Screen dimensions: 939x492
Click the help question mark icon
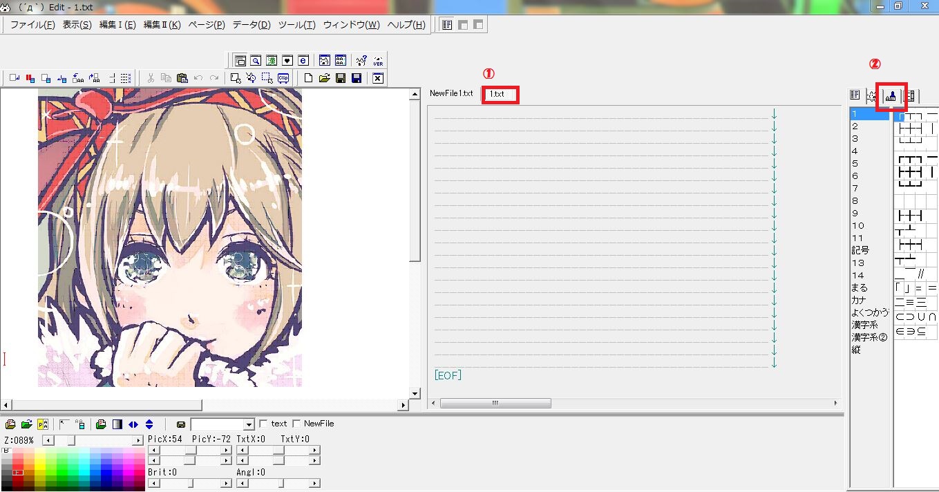click(361, 61)
